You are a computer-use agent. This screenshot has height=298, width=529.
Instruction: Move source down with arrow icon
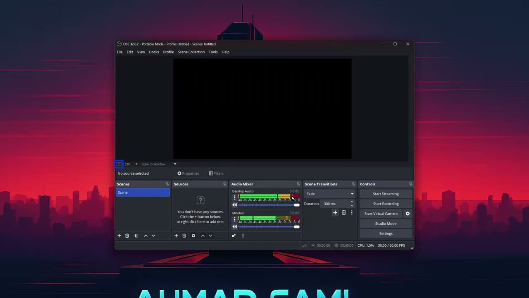click(x=210, y=236)
